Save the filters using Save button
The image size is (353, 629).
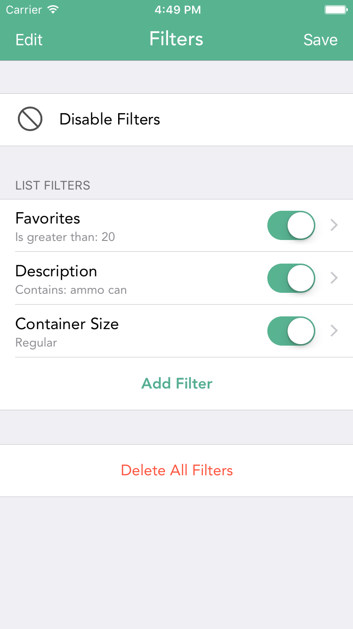[x=320, y=40]
